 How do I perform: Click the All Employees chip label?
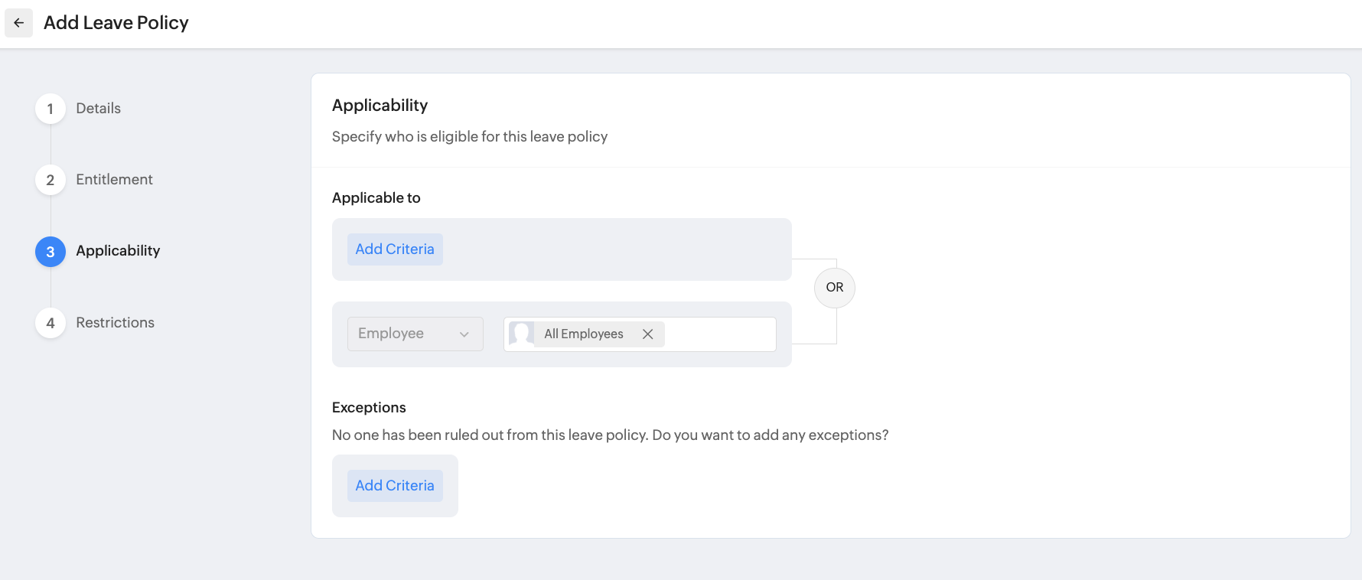(x=583, y=334)
